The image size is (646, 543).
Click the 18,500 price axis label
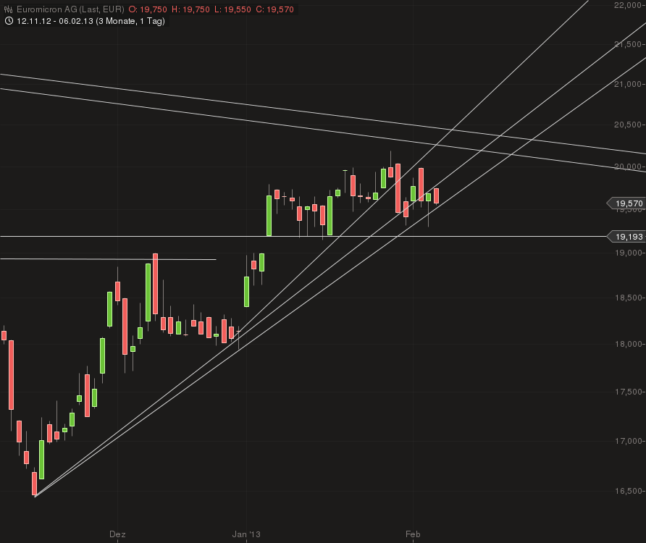[629, 298]
